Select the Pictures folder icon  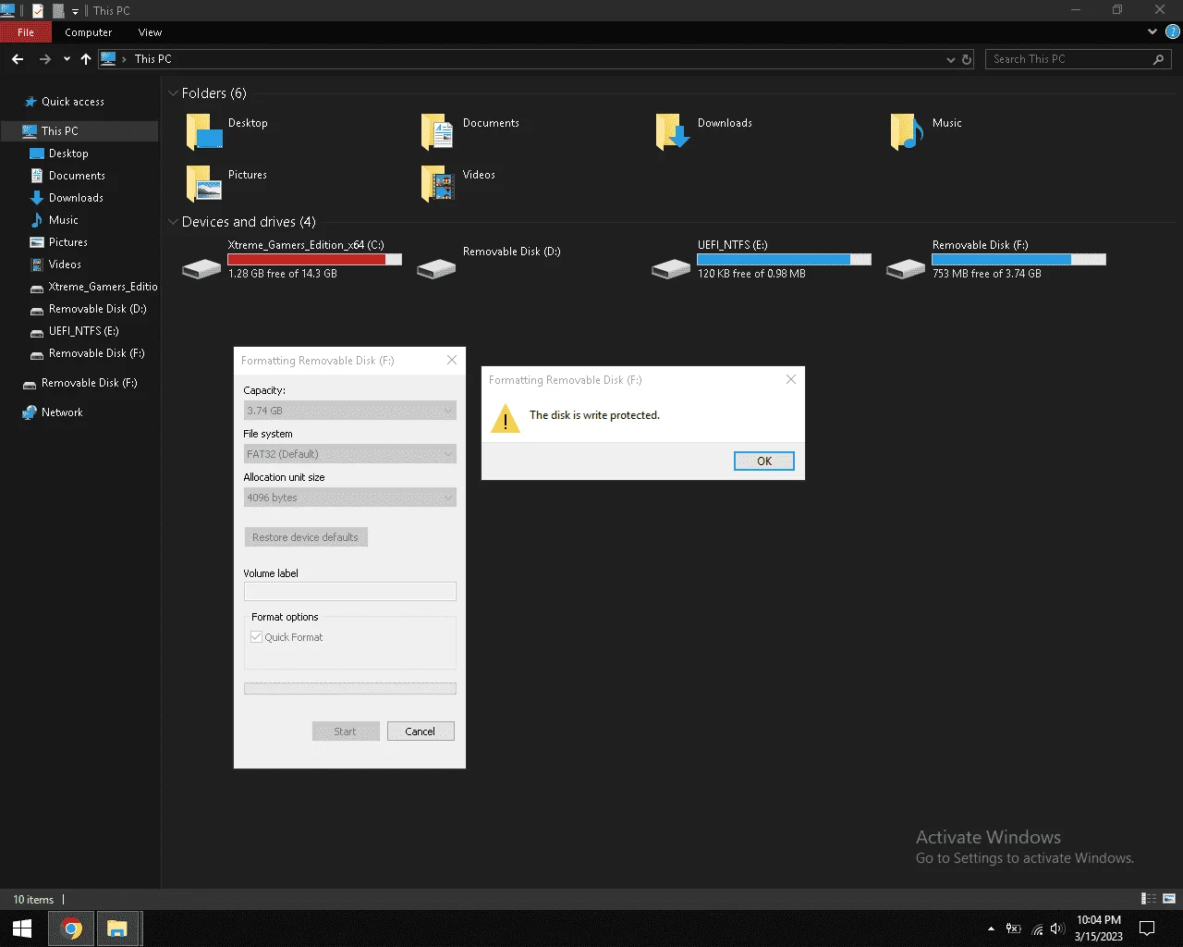tap(204, 183)
